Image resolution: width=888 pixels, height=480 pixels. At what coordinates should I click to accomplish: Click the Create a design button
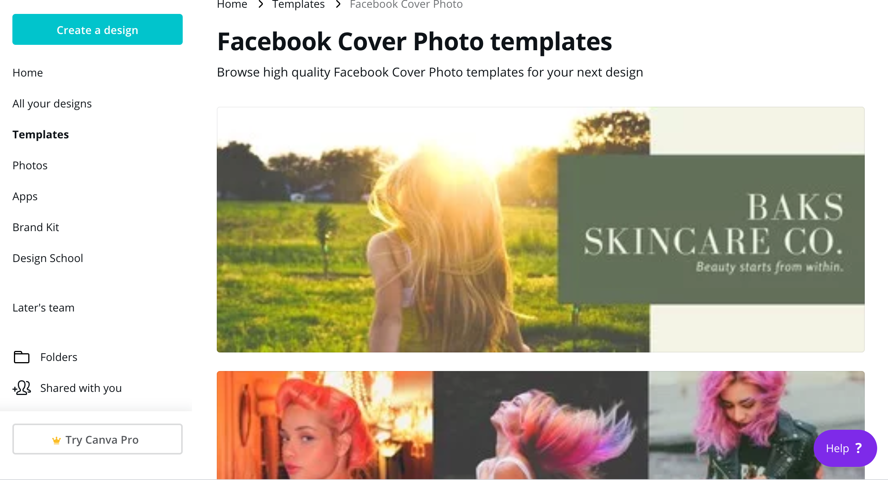pos(98,29)
